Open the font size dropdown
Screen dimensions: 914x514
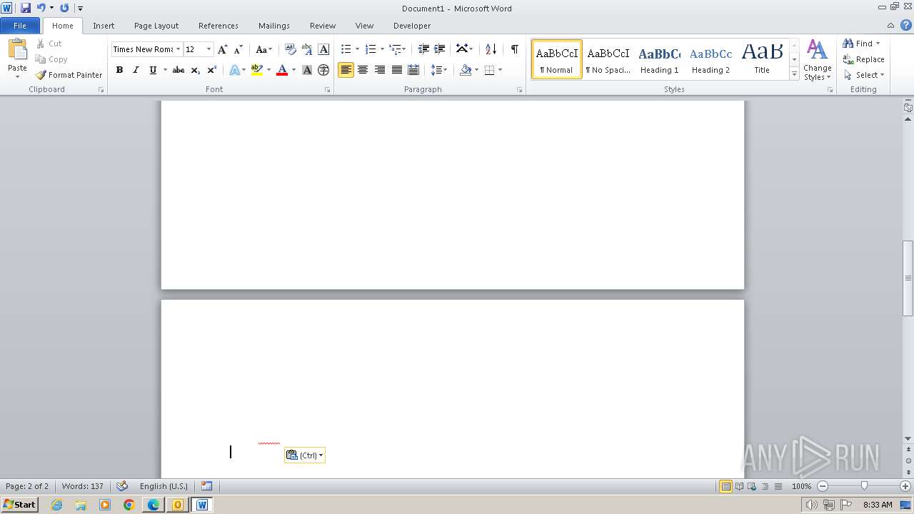(209, 49)
